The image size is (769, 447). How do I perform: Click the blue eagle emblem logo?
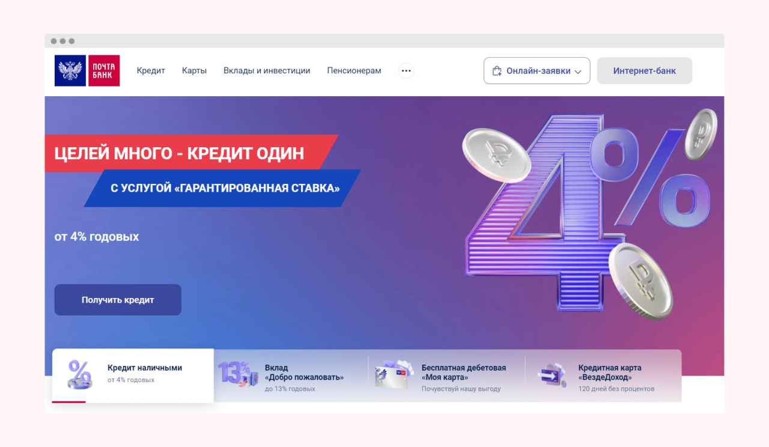[70, 71]
